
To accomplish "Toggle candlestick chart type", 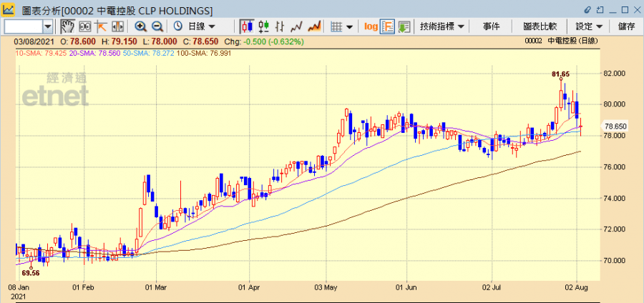I will point(247,26).
